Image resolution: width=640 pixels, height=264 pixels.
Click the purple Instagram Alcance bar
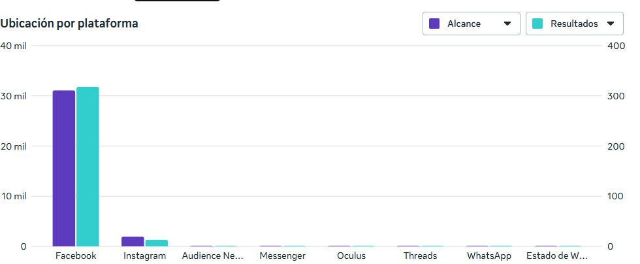(x=133, y=241)
